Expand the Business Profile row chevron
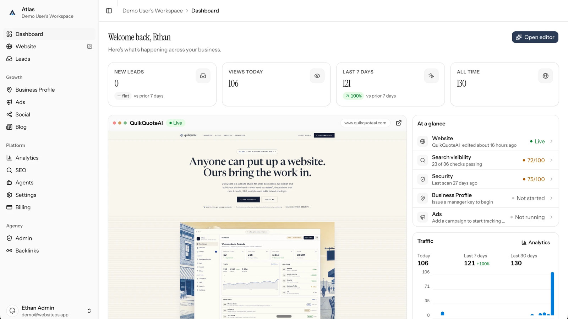This screenshot has width=568, height=319. click(551, 198)
